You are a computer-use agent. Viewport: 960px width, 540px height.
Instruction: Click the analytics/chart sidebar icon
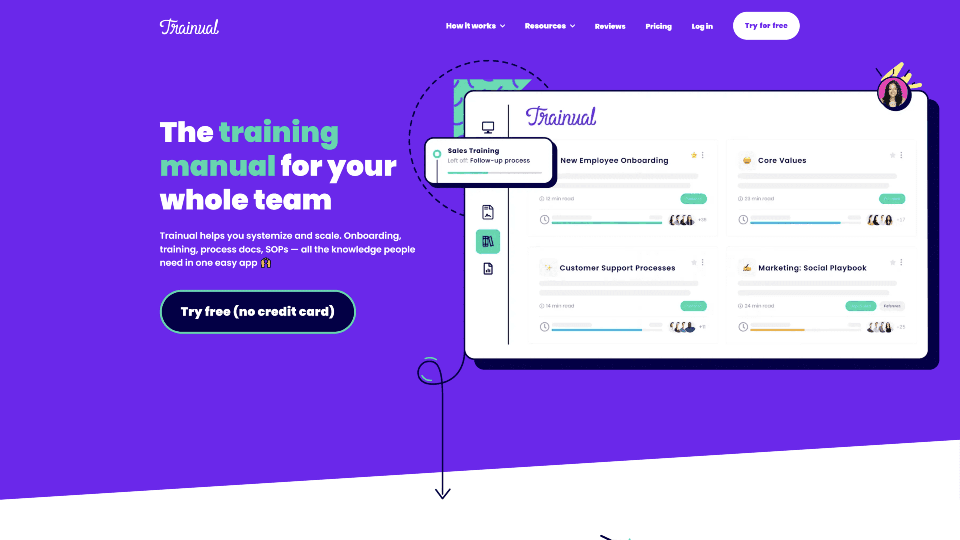[488, 269]
